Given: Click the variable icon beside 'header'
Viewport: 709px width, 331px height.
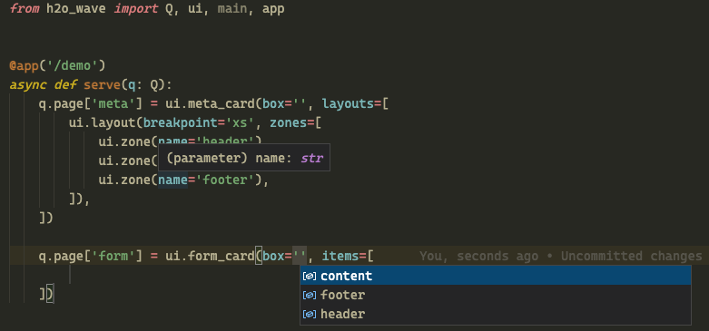Looking at the screenshot, I should pyautogui.click(x=310, y=314).
